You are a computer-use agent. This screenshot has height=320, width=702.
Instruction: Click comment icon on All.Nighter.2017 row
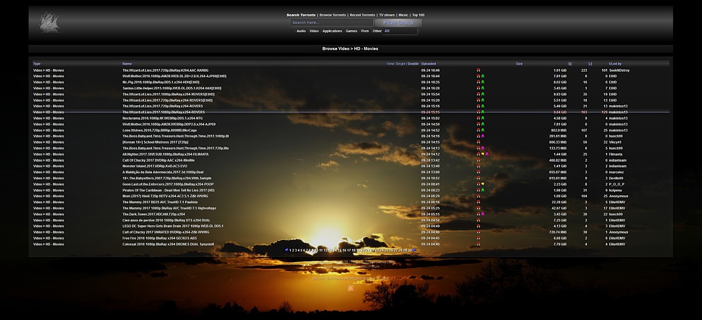pyautogui.click(x=483, y=155)
